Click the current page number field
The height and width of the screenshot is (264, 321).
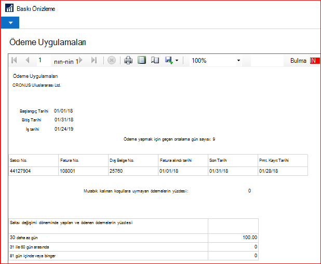click(x=44, y=60)
